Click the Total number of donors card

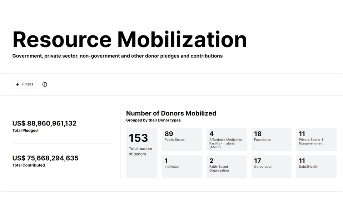pos(141,152)
